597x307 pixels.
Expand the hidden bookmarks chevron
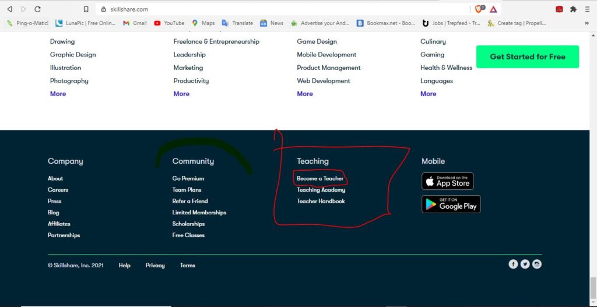click(x=587, y=23)
